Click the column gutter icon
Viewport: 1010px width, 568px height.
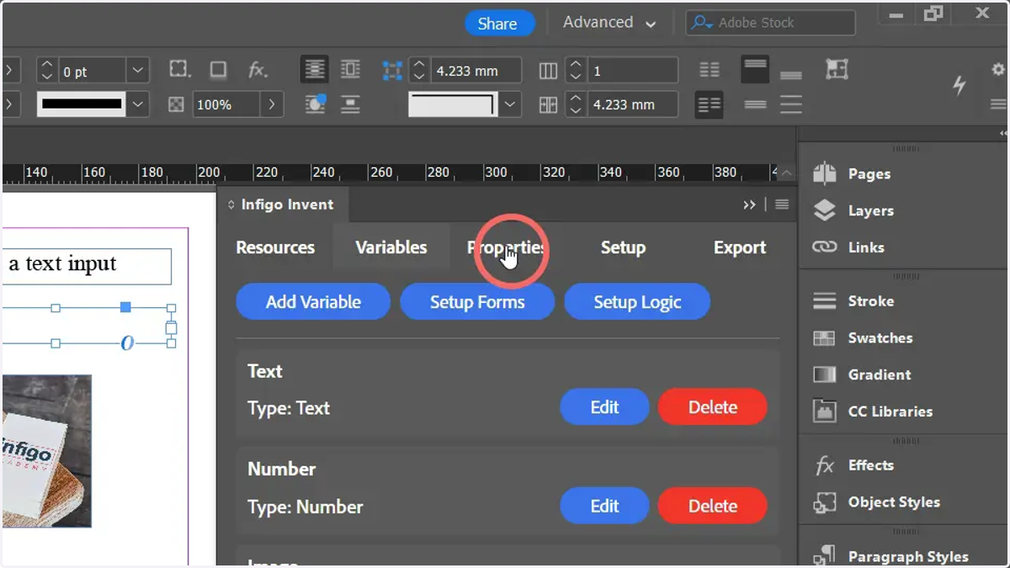548,105
